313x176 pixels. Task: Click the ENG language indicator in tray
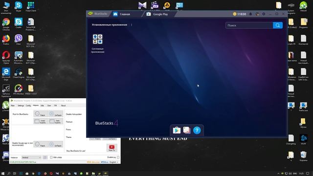coord(294,174)
